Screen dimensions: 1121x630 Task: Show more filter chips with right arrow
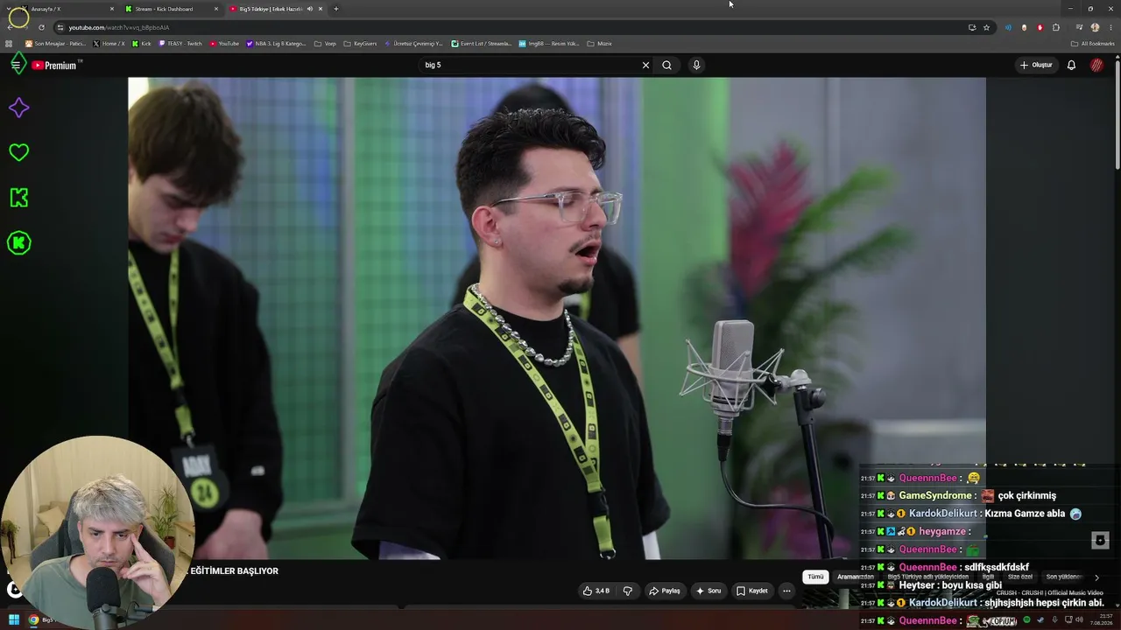[x=1096, y=577]
